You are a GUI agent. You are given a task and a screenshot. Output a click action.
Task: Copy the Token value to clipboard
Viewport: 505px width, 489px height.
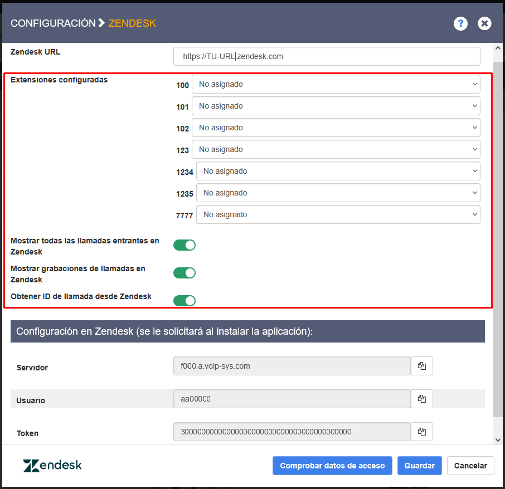pyautogui.click(x=422, y=432)
